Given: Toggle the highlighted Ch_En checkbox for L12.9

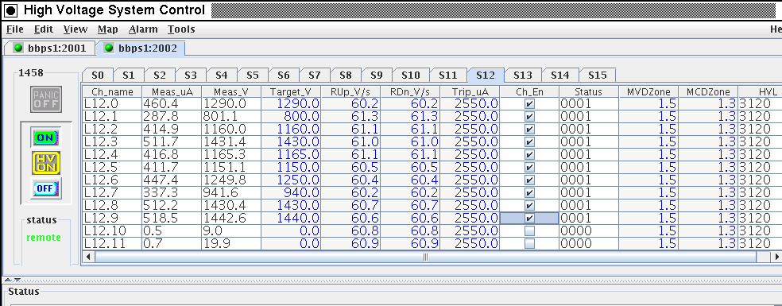Looking at the screenshot, I should pos(529,218).
